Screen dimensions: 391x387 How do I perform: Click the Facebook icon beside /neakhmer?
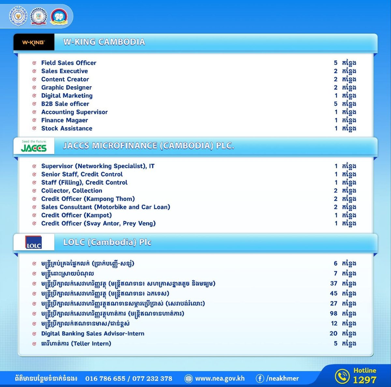[x=260, y=379]
